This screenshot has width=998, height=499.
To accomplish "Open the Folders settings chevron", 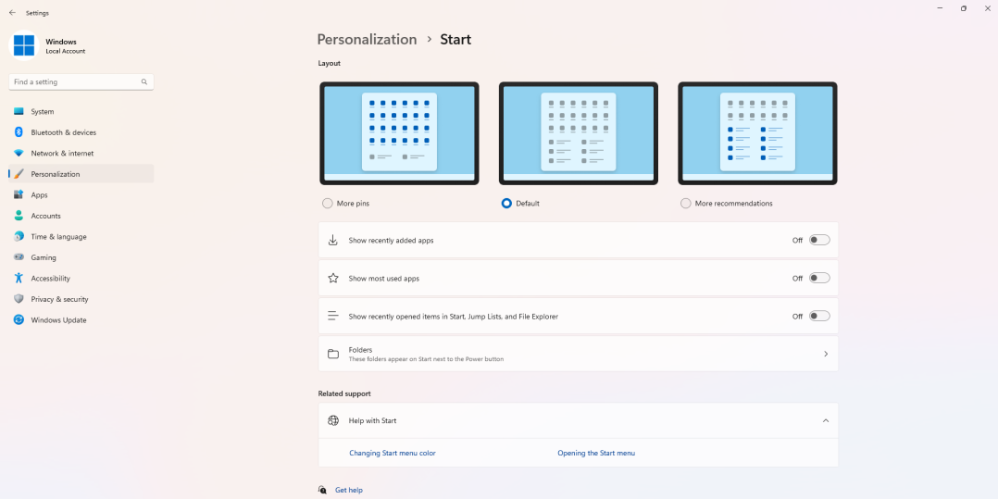I will (825, 354).
